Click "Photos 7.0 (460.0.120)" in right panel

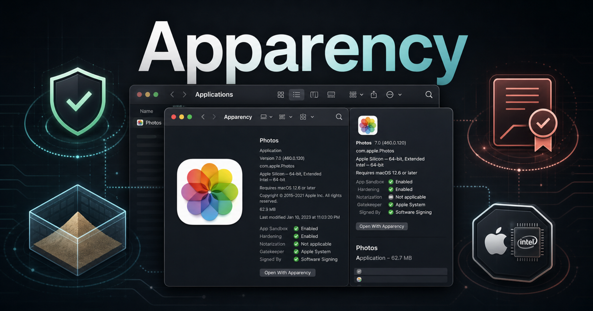381,143
